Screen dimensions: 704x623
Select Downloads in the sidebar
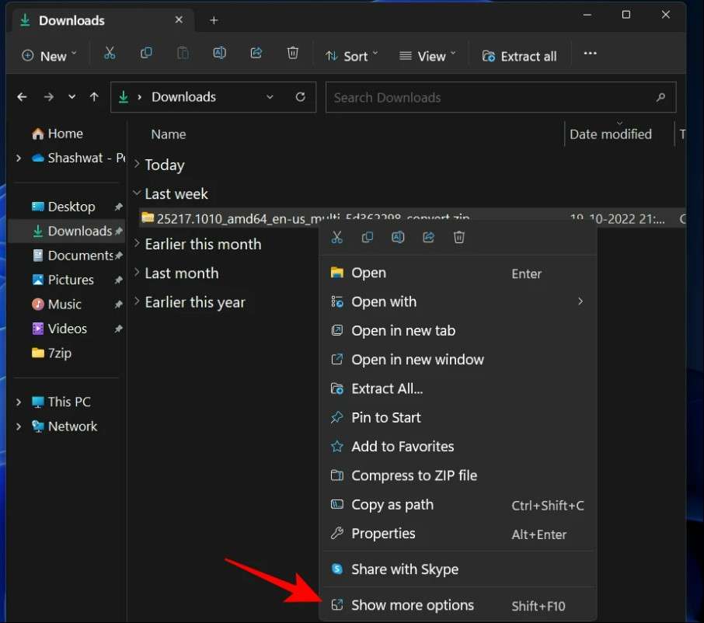pos(66,231)
